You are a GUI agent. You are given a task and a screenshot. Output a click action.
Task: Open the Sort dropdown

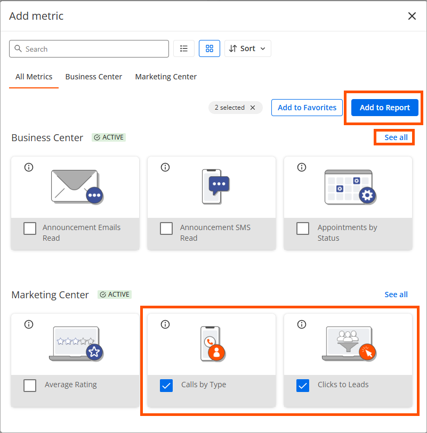[x=248, y=48]
